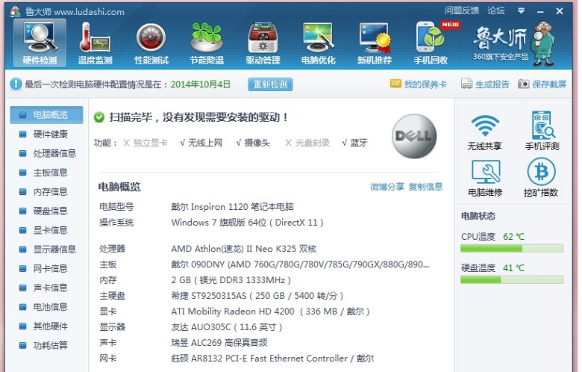Click 2 GB 镁光 DDR3 memory text

231,280
